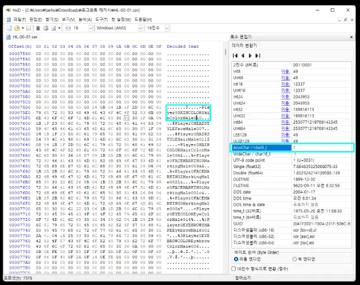
Task: Click the 오프셋(h): 75FB status bar entry
Action: (x=18, y=278)
